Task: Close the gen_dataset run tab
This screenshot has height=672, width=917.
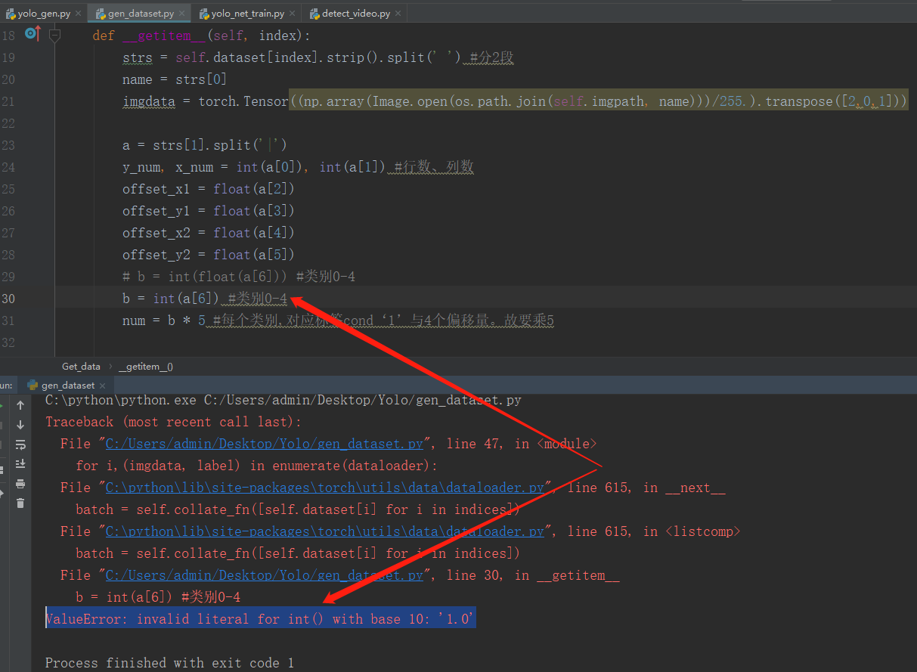Action: tap(103, 386)
